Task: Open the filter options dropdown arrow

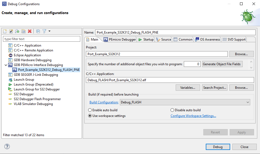Action: (49, 31)
